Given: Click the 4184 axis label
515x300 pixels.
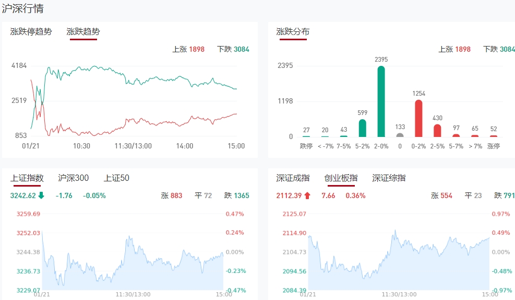Looking at the screenshot, I should [19, 65].
